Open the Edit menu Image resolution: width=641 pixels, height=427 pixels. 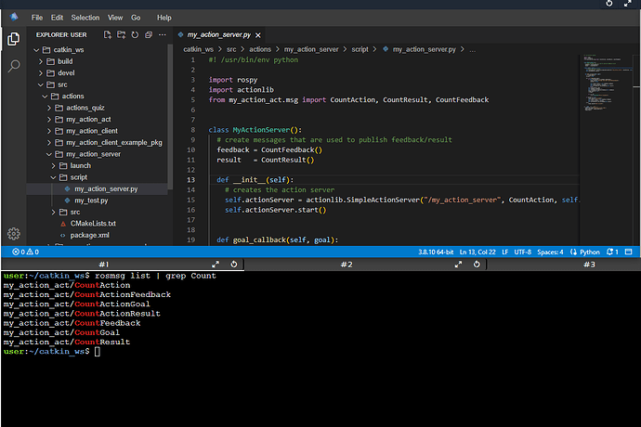point(57,18)
